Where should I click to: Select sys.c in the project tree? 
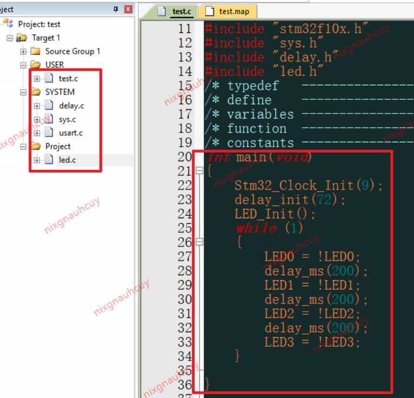pos(67,119)
